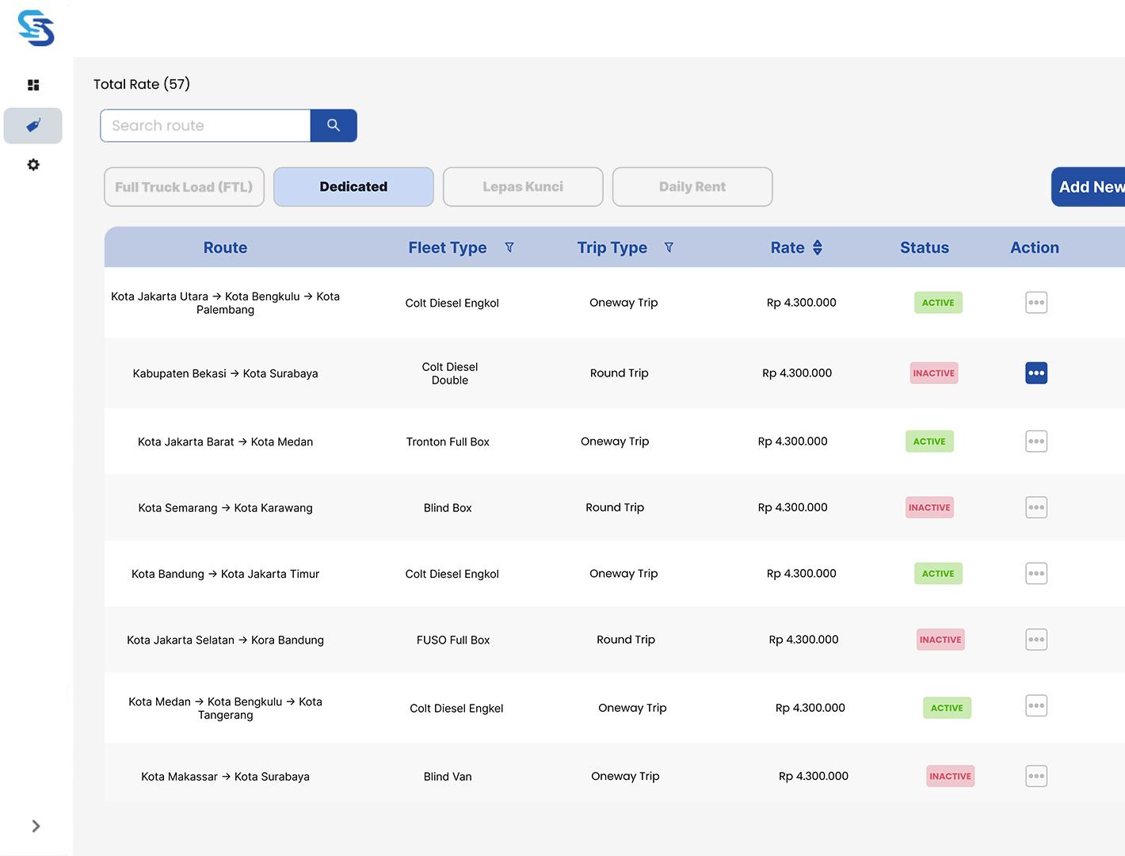
Task: Open the Trip Type filter
Action: 669,247
